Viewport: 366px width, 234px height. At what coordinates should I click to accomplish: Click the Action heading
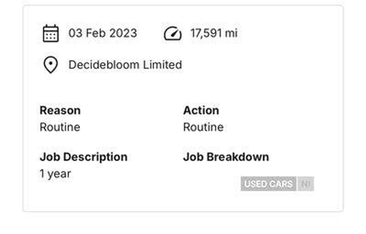(x=201, y=110)
